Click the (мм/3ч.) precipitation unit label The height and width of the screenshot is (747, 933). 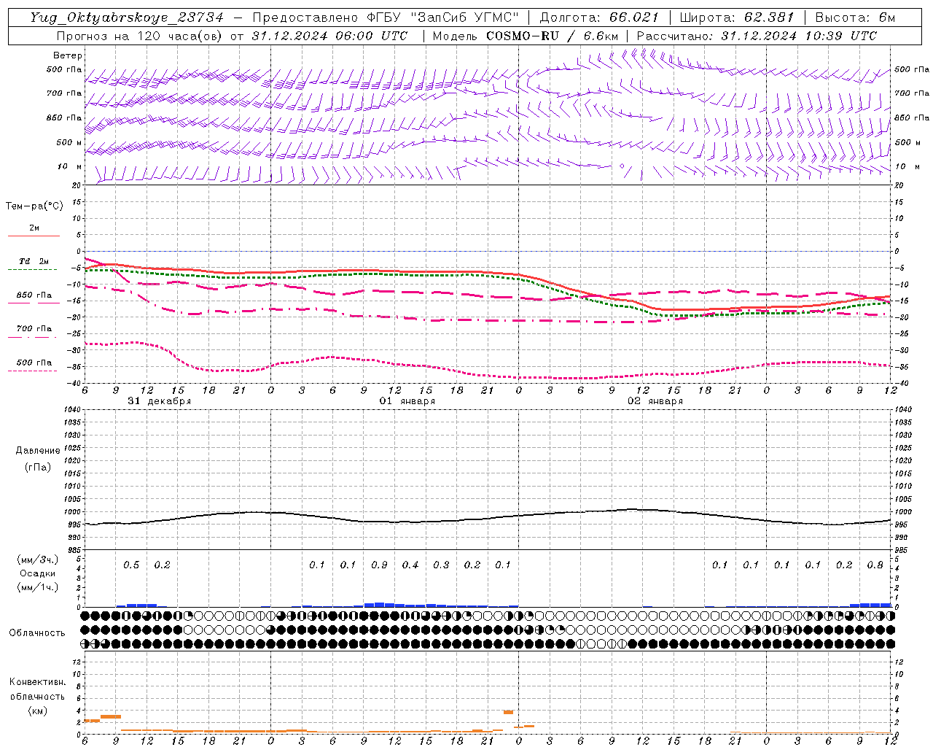click(38, 560)
